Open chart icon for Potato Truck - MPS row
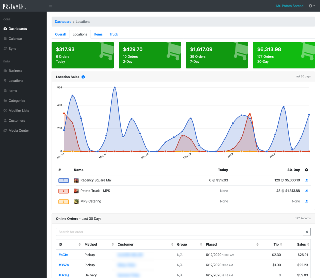320x278 pixels. click(306, 191)
